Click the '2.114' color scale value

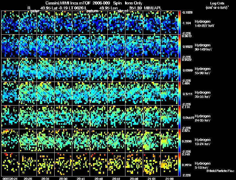pos(186,107)
